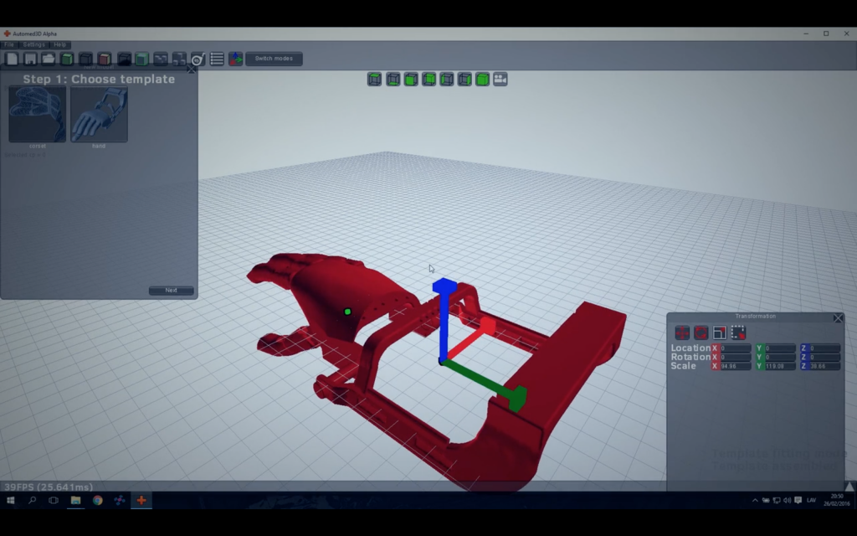This screenshot has width=857, height=536.
Task: Click the list view icon in toolbar
Action: pos(217,59)
